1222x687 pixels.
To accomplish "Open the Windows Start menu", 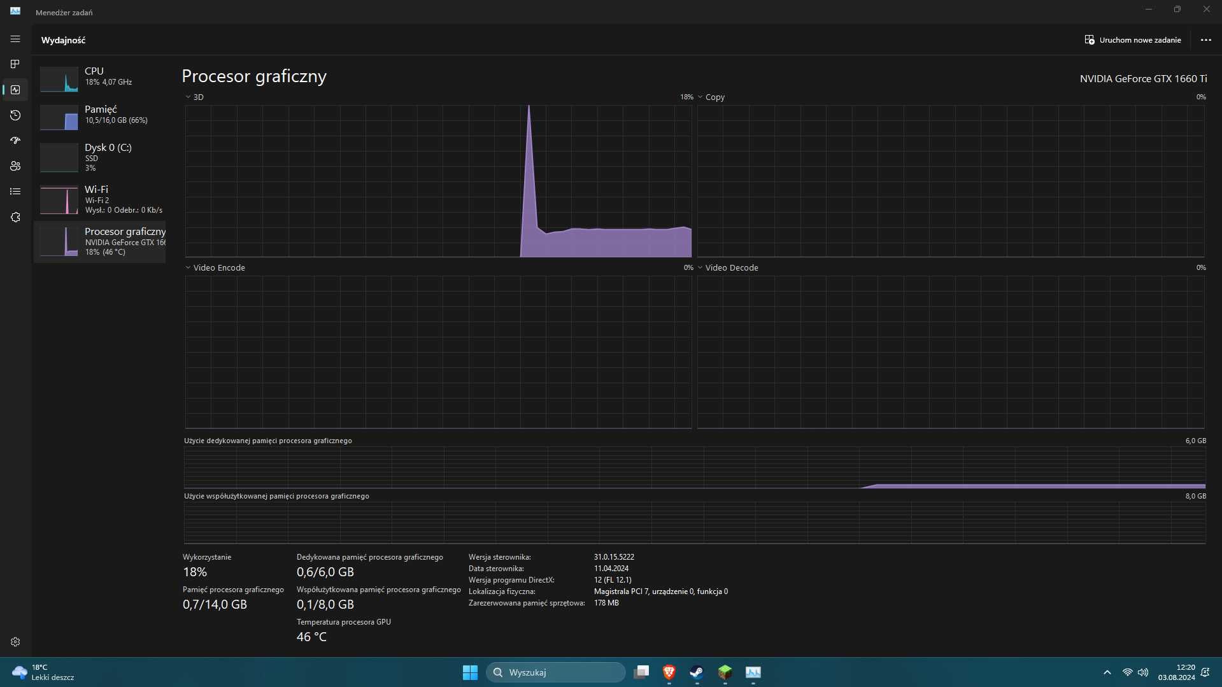I will tap(470, 672).
